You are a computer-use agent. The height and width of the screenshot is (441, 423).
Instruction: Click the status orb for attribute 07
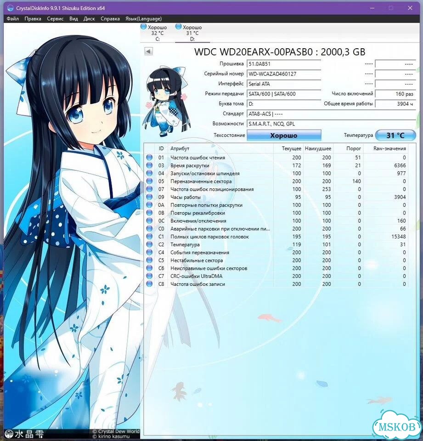coord(149,189)
